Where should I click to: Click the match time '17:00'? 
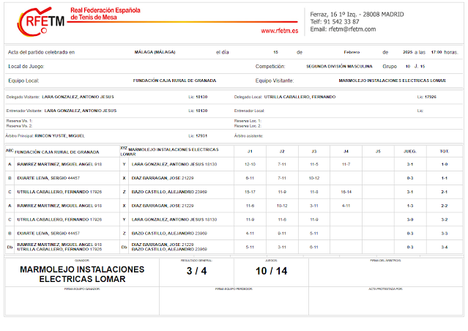click(437, 52)
